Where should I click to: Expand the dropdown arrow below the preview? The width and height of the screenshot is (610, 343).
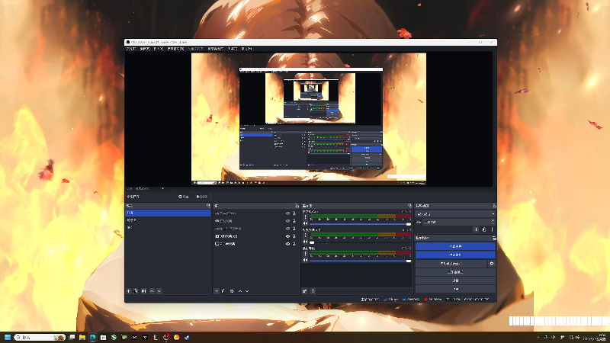pos(162,188)
